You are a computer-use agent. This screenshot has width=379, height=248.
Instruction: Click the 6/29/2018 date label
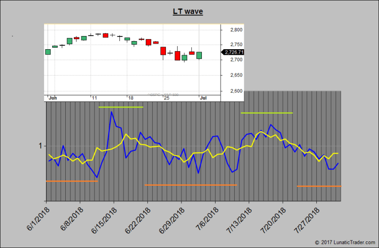coord(172,218)
